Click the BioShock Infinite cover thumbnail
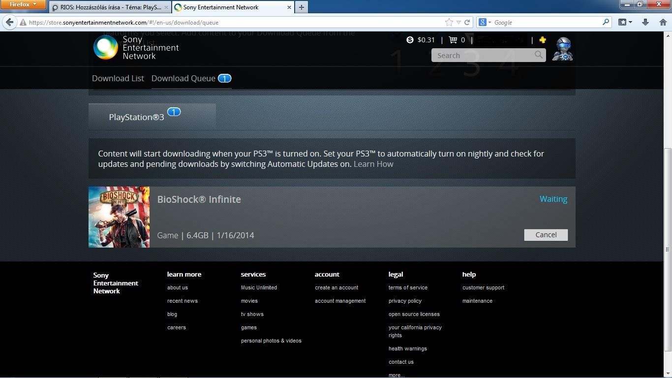 click(x=119, y=217)
